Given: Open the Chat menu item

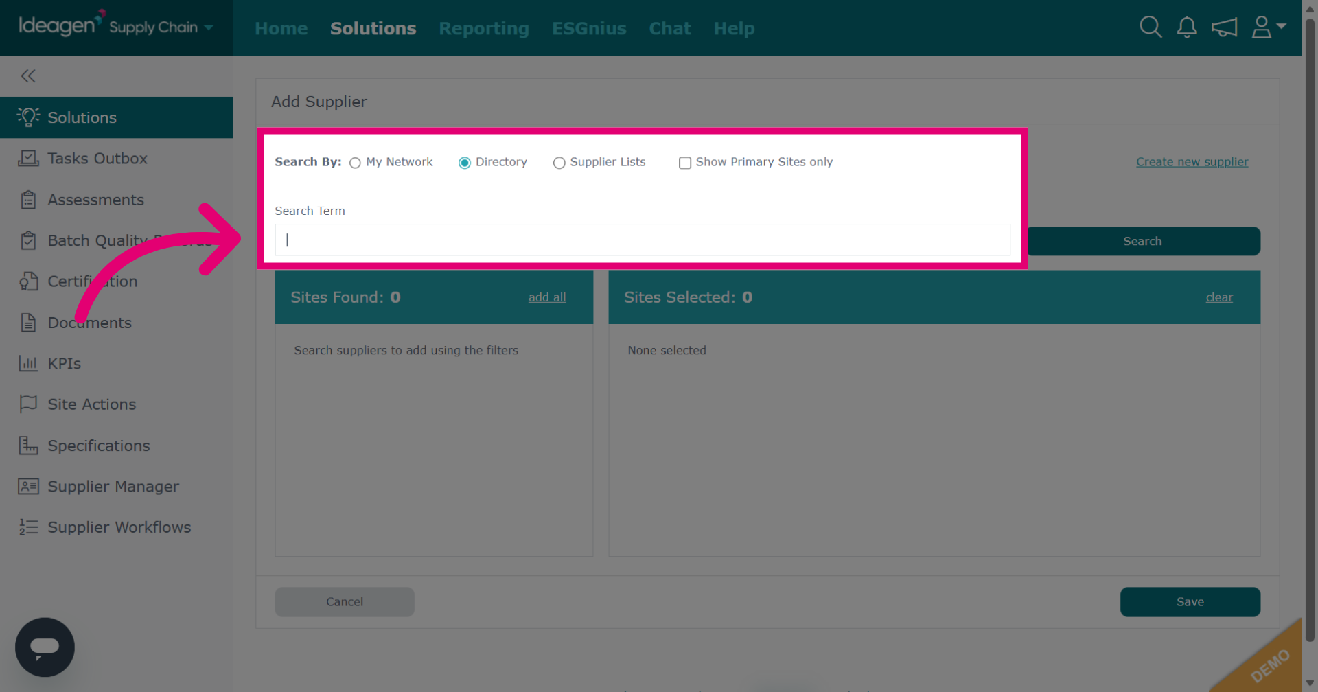Looking at the screenshot, I should [670, 28].
